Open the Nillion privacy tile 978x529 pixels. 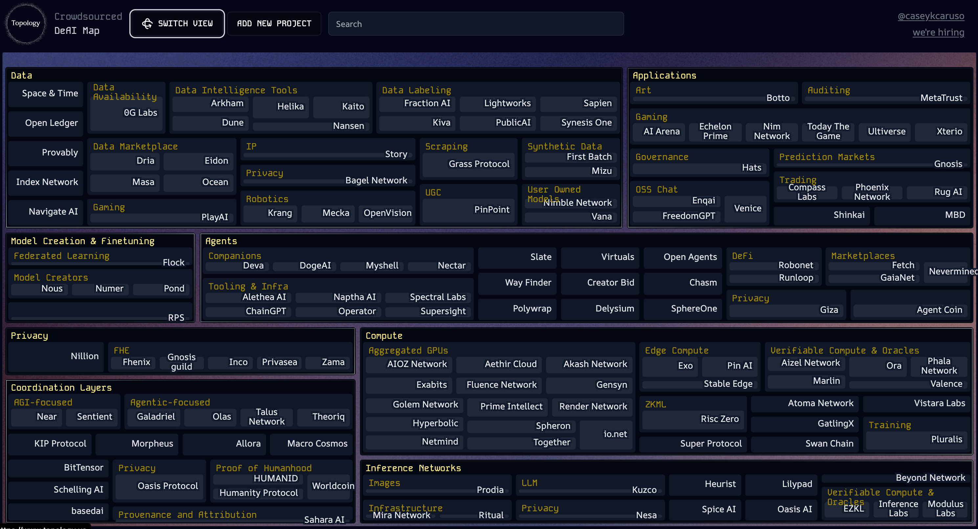(56, 356)
